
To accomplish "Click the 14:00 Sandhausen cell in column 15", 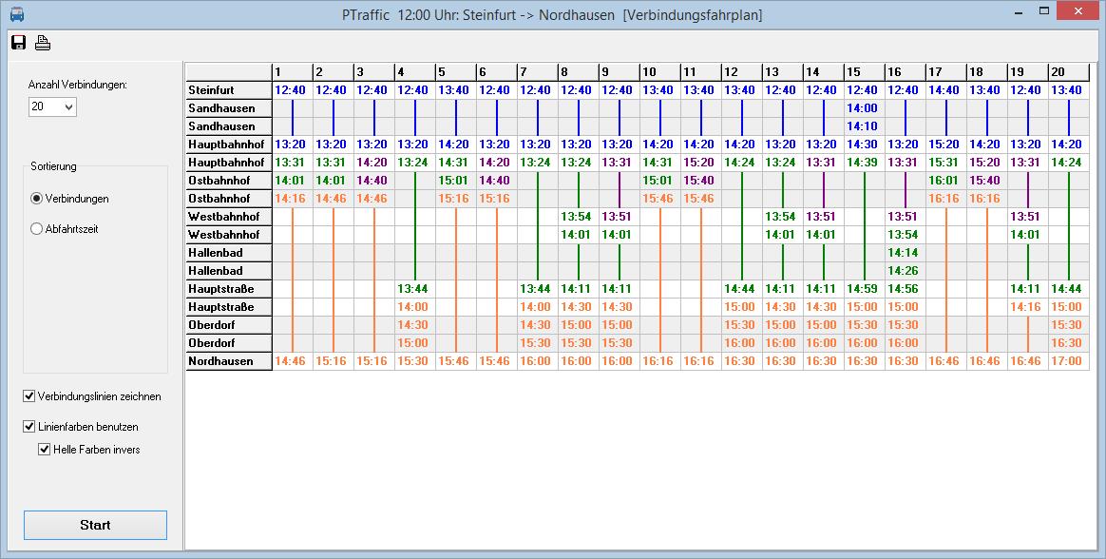I will [x=863, y=108].
